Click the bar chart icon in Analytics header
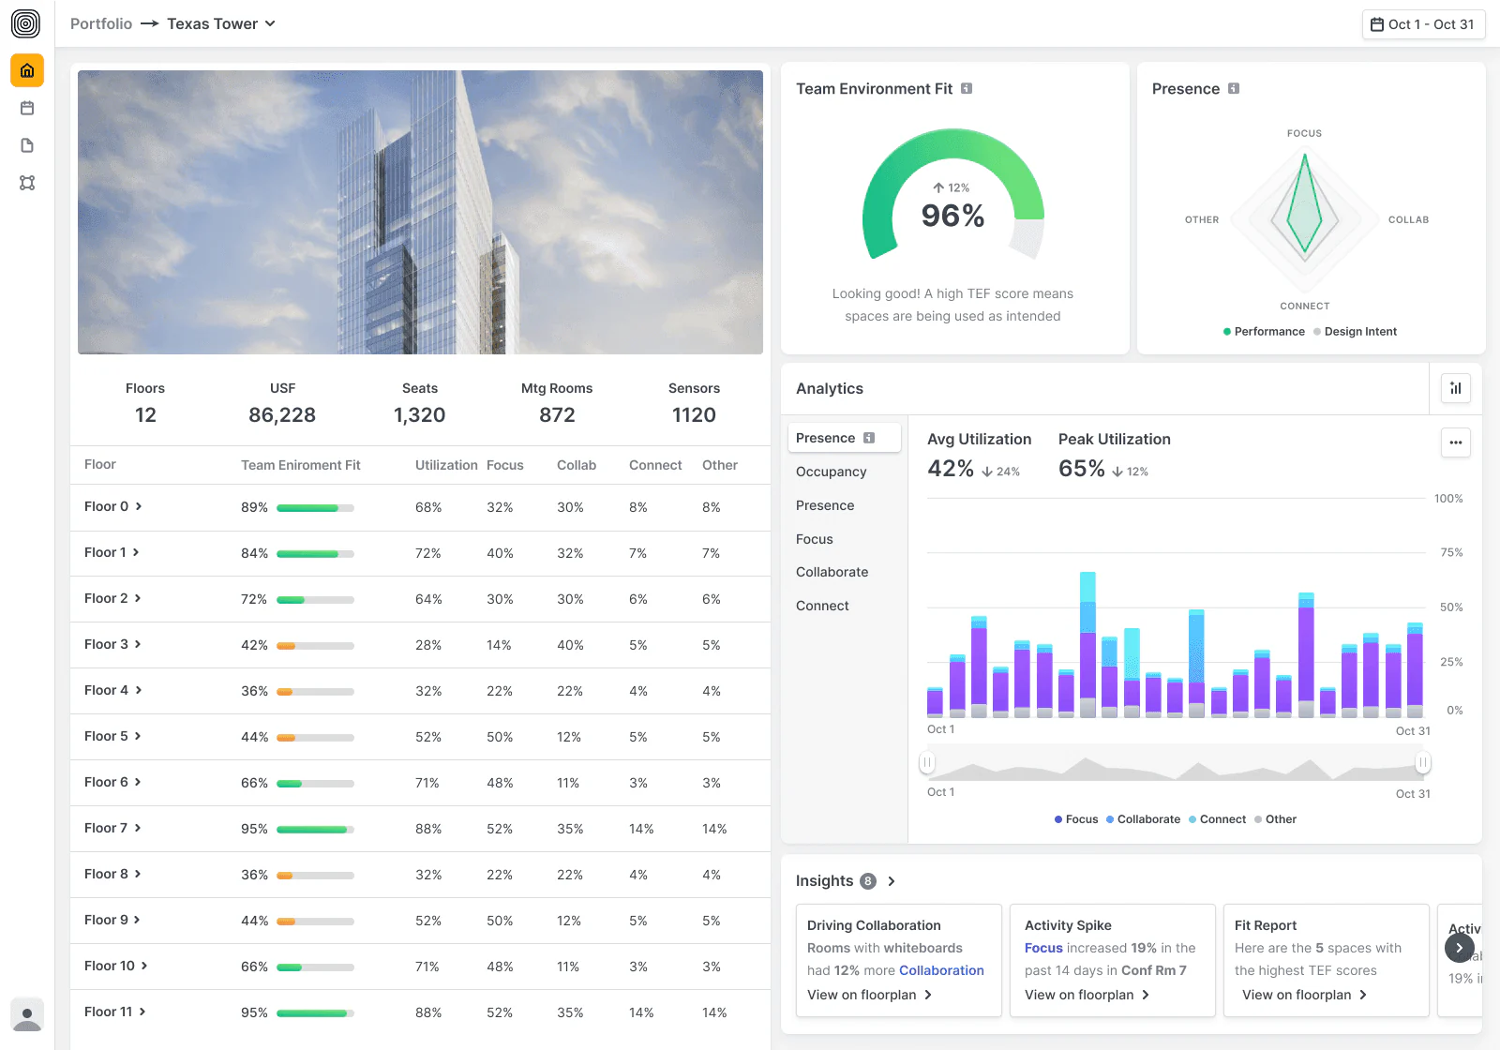Image resolution: width=1500 pixels, height=1050 pixels. click(1456, 388)
